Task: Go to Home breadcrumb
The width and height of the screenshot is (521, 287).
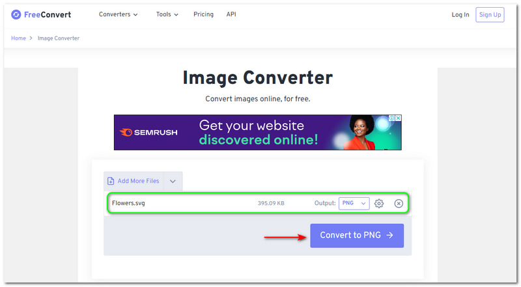Action: (x=18, y=38)
